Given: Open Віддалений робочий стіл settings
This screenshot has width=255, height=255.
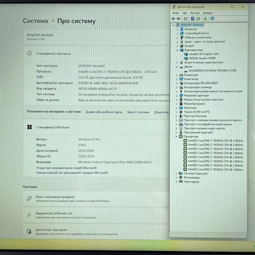Looking at the screenshot, I should click(96, 215).
